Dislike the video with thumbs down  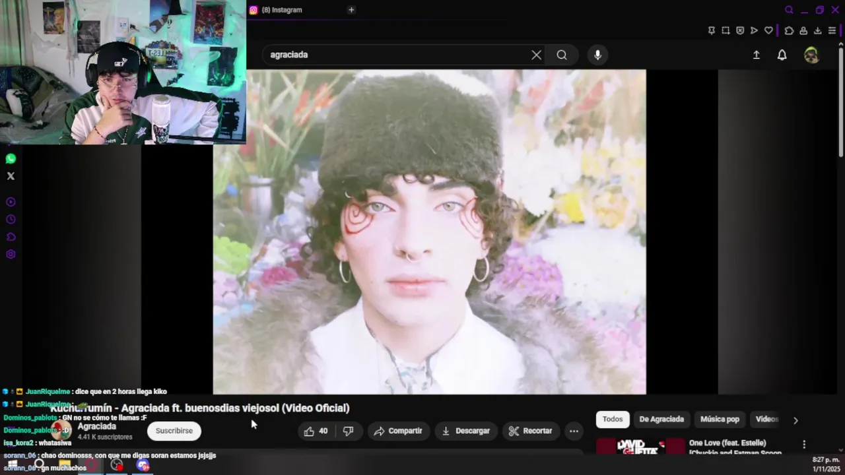pyautogui.click(x=348, y=431)
